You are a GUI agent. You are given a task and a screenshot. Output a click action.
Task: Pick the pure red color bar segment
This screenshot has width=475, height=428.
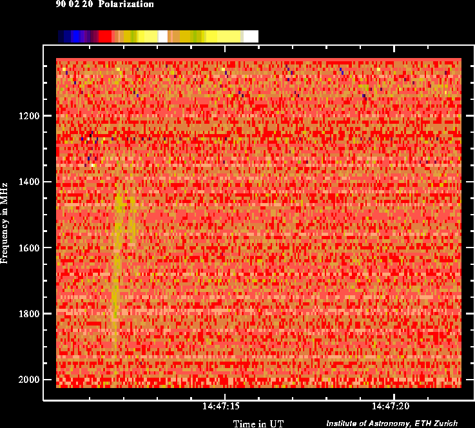click(104, 37)
